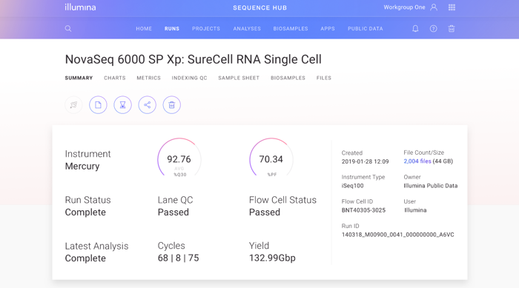Click the run delete trash button
Screen dimensions: 519x288
tap(171, 105)
